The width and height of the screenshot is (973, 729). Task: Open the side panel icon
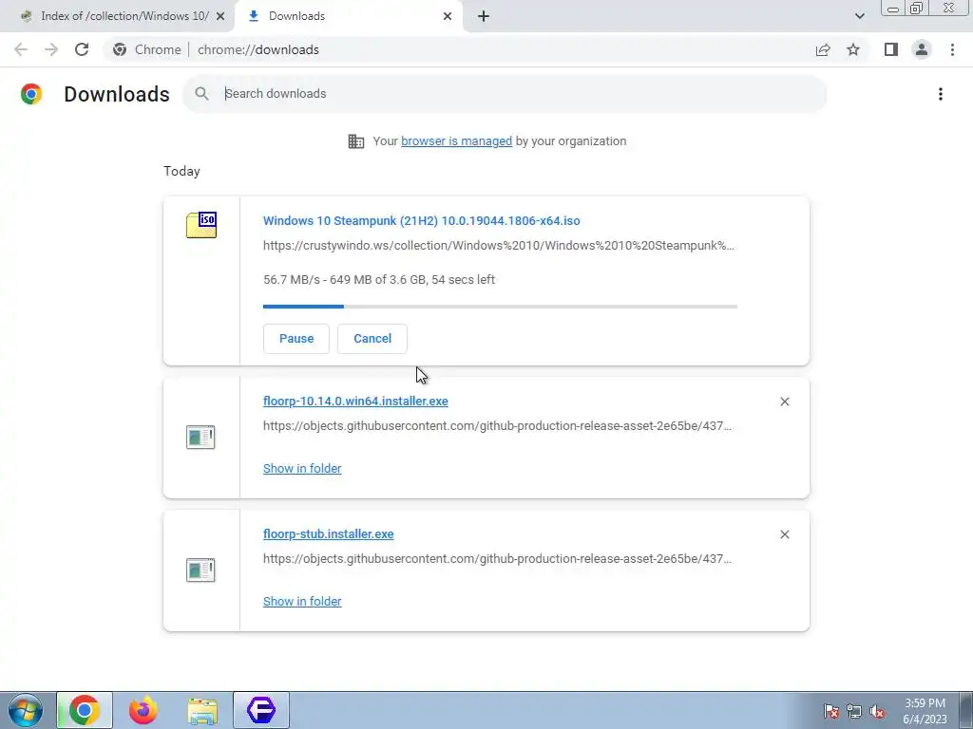pos(891,49)
